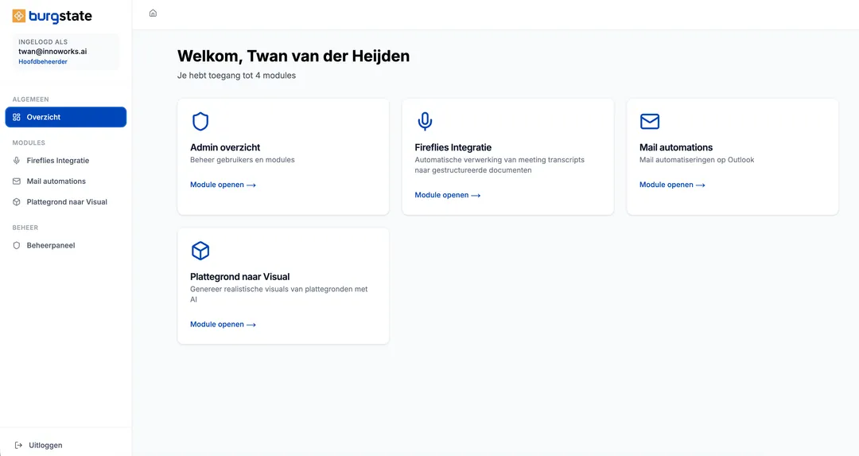The image size is (859, 456).
Task: Click Module openen under Fireflies Integratie card
Action: [448, 195]
